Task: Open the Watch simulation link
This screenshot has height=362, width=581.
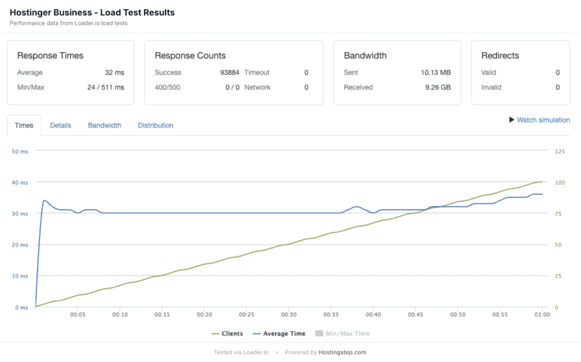Action: point(543,120)
